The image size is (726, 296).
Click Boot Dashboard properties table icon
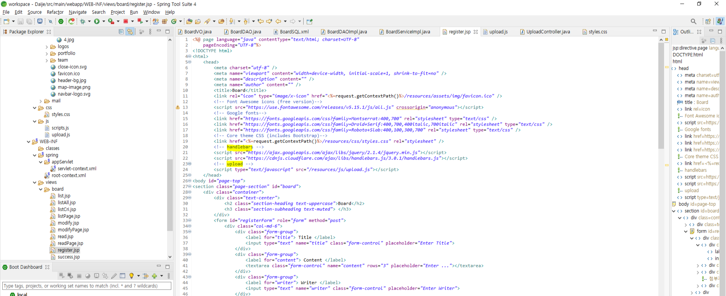pos(123,276)
